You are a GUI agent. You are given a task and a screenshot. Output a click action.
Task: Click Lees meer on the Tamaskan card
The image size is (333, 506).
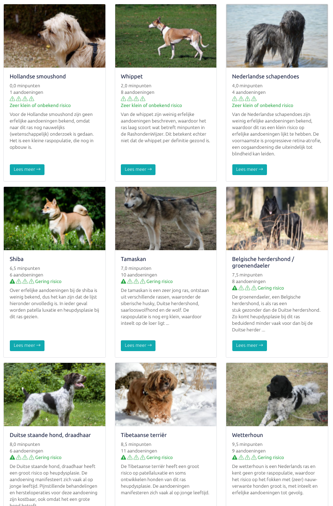(138, 345)
